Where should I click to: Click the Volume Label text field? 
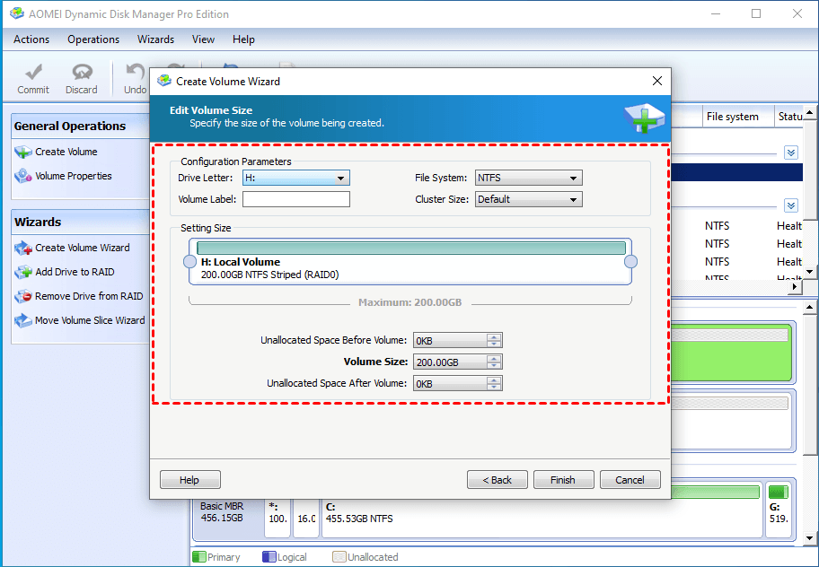click(296, 199)
